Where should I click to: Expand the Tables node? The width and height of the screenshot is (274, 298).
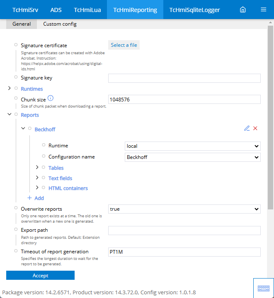pos(37,167)
